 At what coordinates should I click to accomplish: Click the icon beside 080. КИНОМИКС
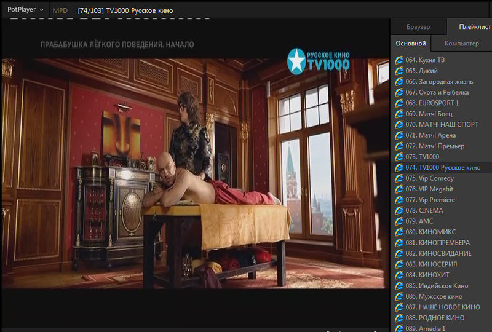click(399, 232)
